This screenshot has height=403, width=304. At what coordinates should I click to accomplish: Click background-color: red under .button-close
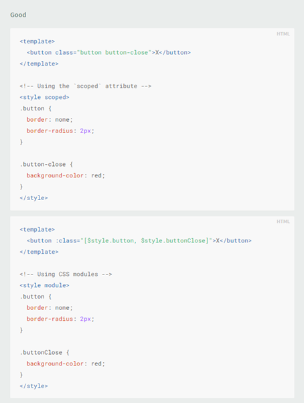[x=66, y=175]
